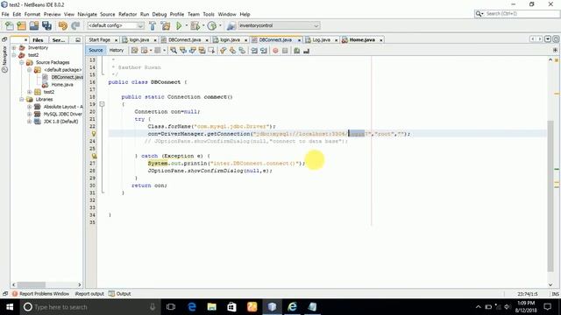Switch to the Files panel tab

(38, 40)
